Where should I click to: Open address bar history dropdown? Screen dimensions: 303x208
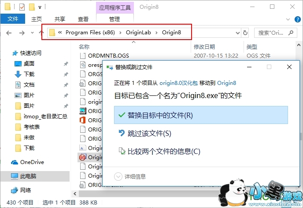pyautogui.click(x=238, y=33)
